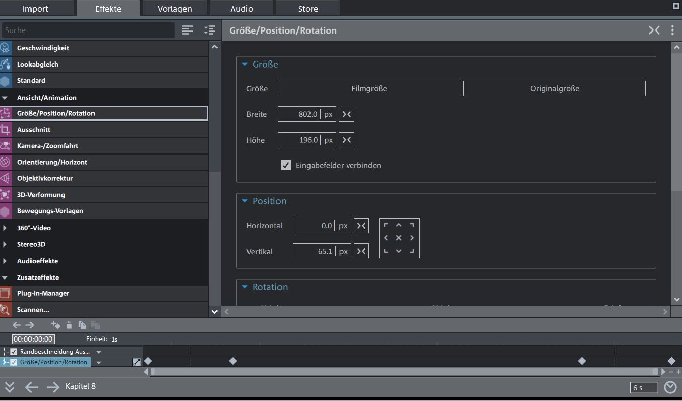Uncheck Eingabefelder verbinden
This screenshot has height=401, width=682.
click(x=286, y=165)
